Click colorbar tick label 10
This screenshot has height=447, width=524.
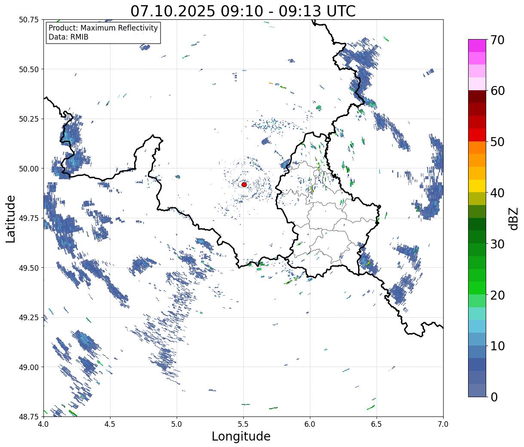click(x=497, y=346)
